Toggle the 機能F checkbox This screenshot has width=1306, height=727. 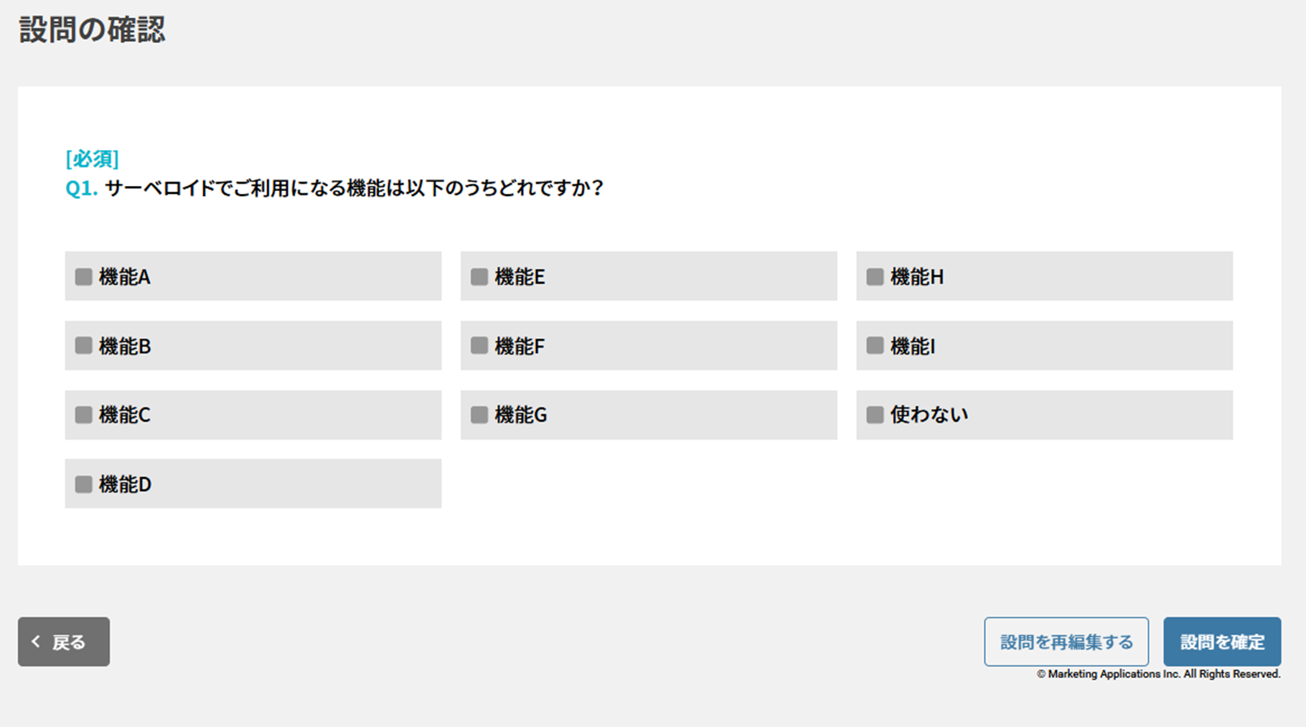click(479, 346)
